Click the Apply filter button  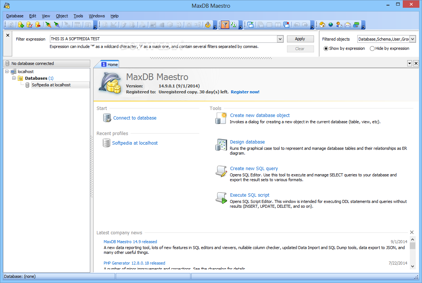(300, 39)
